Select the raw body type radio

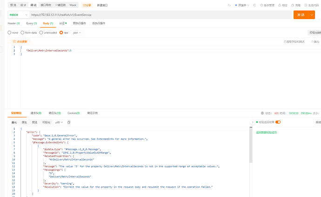(x=61, y=33)
